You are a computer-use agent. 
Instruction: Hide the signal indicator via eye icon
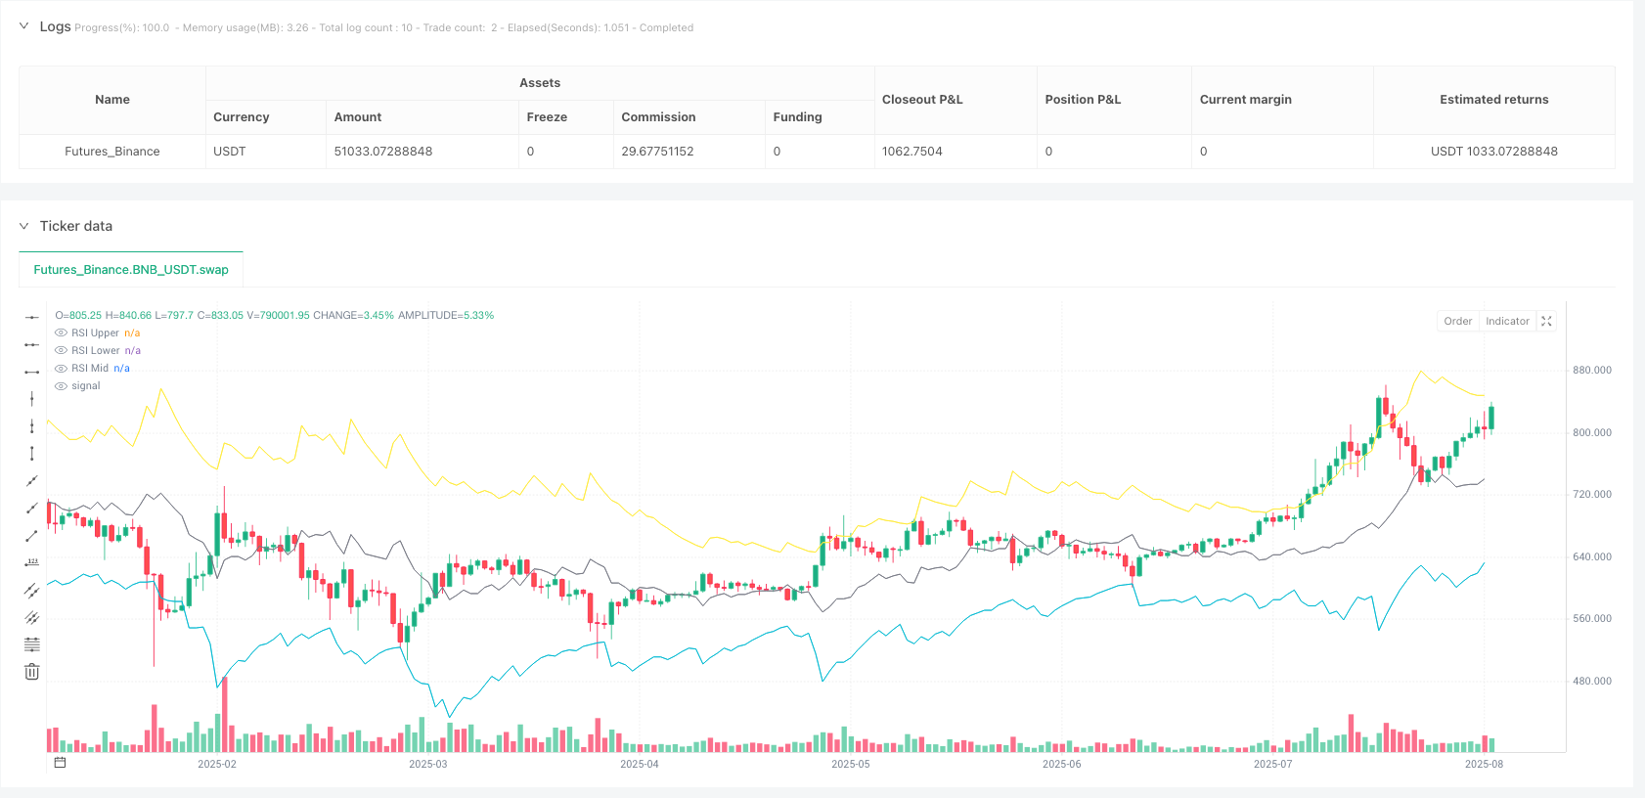coord(62,386)
